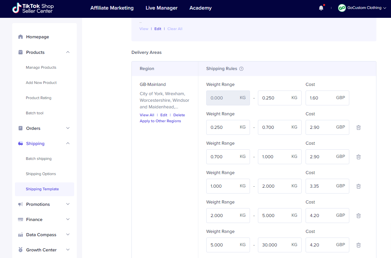Open the notifications bell
The image size is (391, 258).
[321, 8]
